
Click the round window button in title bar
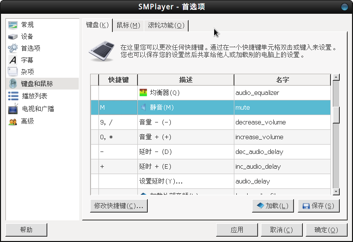click(x=345, y=7)
